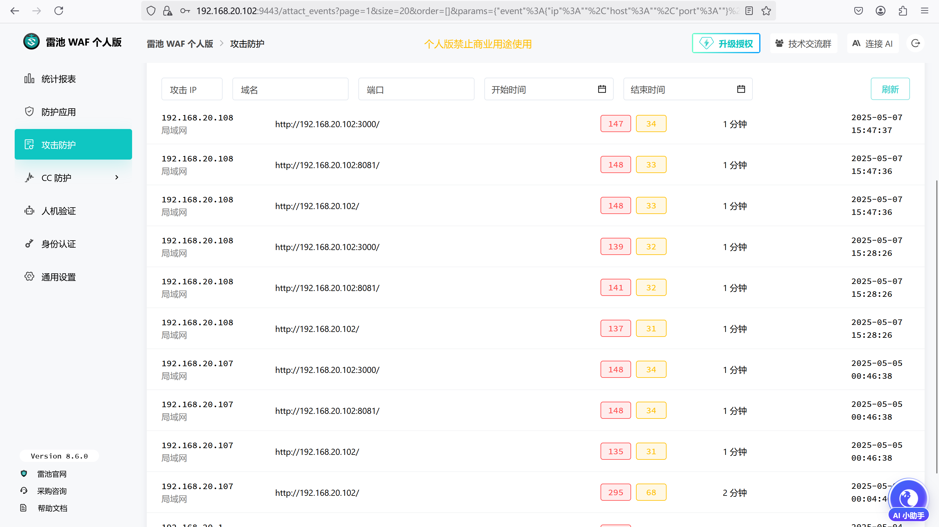Open the browser hamburger application menu
Viewport: 939px width, 527px height.
coord(925,11)
